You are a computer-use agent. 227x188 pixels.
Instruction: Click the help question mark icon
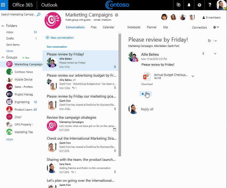point(210,5)
